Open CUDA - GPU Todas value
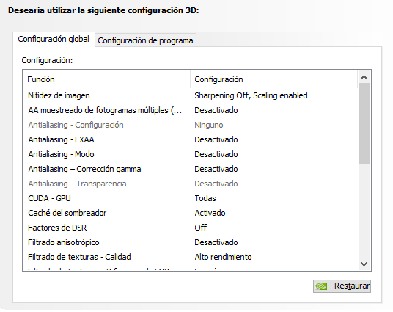393x312 pixels. coord(205,198)
